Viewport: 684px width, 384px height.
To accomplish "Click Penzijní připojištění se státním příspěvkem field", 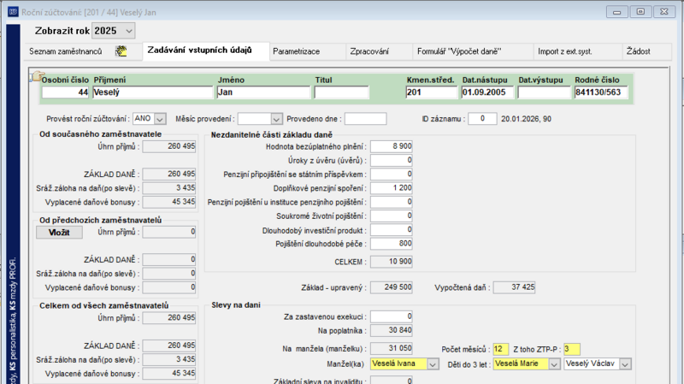I will point(392,174).
